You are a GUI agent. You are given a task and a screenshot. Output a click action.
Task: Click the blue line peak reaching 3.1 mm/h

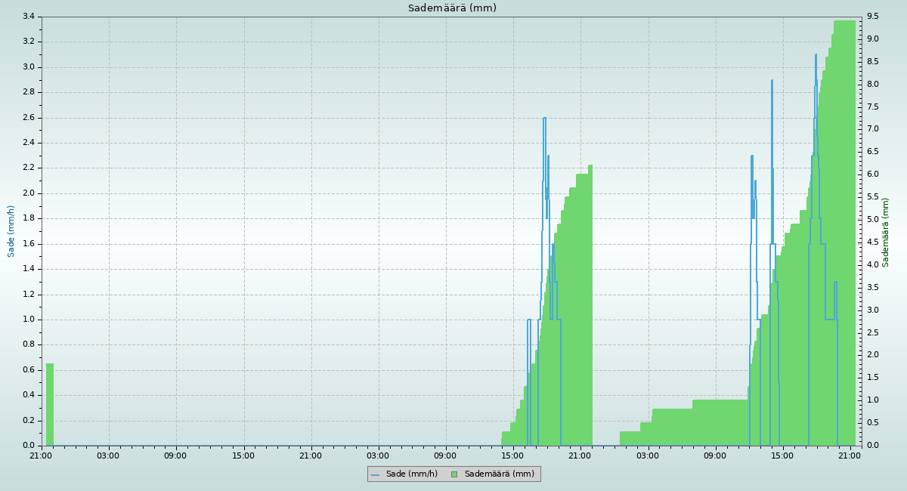[816, 55]
